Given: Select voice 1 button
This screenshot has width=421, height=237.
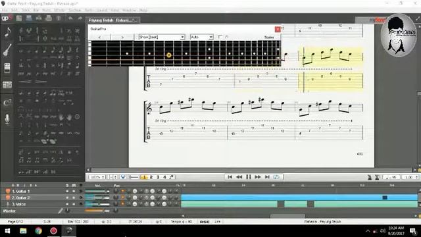Looking at the screenshot, I should [144, 177].
